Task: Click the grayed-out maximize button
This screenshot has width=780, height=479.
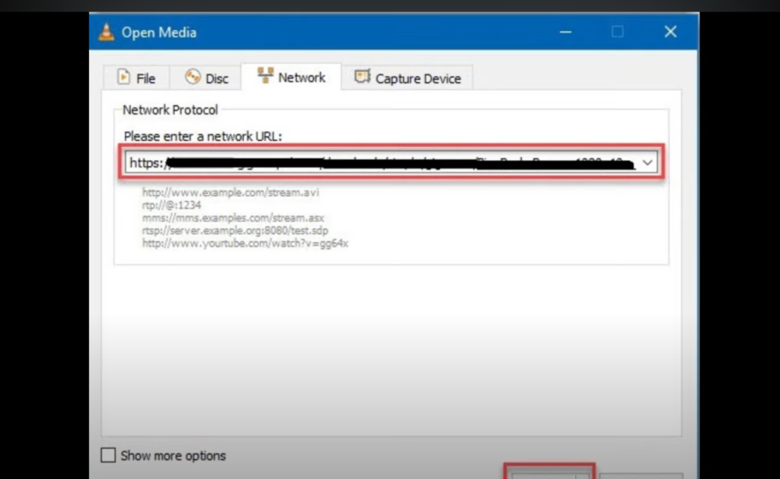Action: pyautogui.click(x=618, y=32)
